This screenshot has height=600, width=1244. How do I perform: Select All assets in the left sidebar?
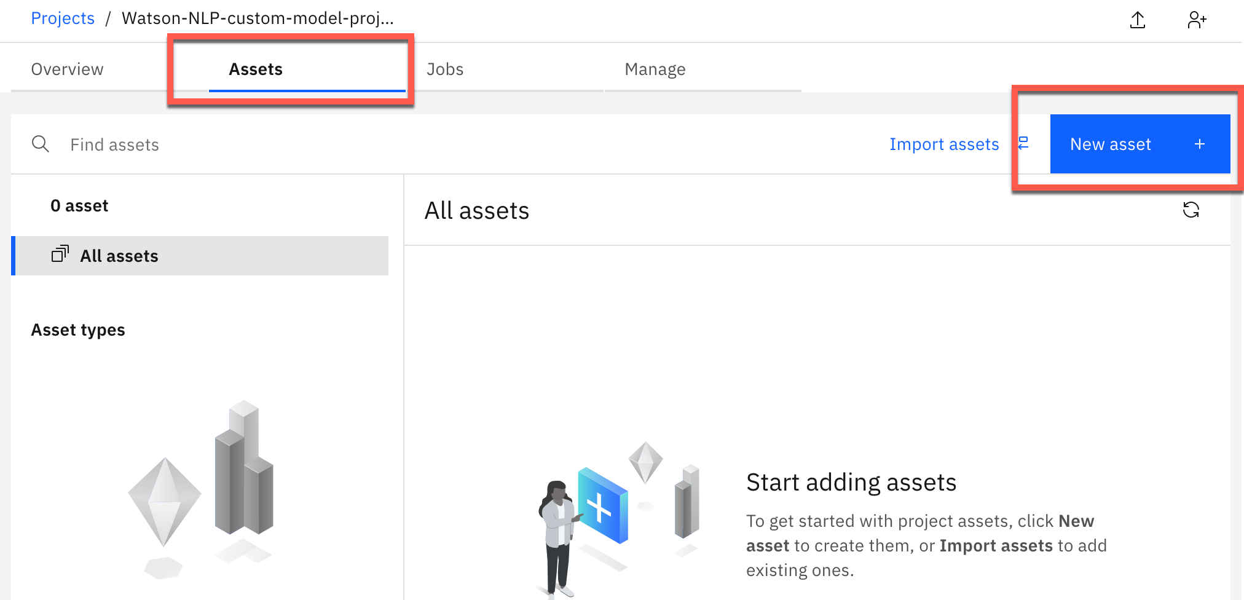pos(119,255)
